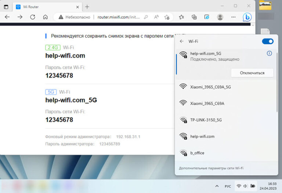Select TP-LINK-3150_5G network
282x193 pixels.
(225, 120)
